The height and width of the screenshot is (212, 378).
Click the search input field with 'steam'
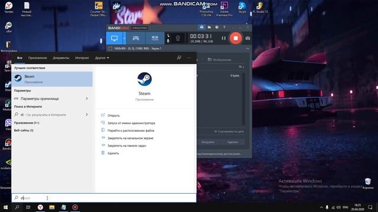104,198
